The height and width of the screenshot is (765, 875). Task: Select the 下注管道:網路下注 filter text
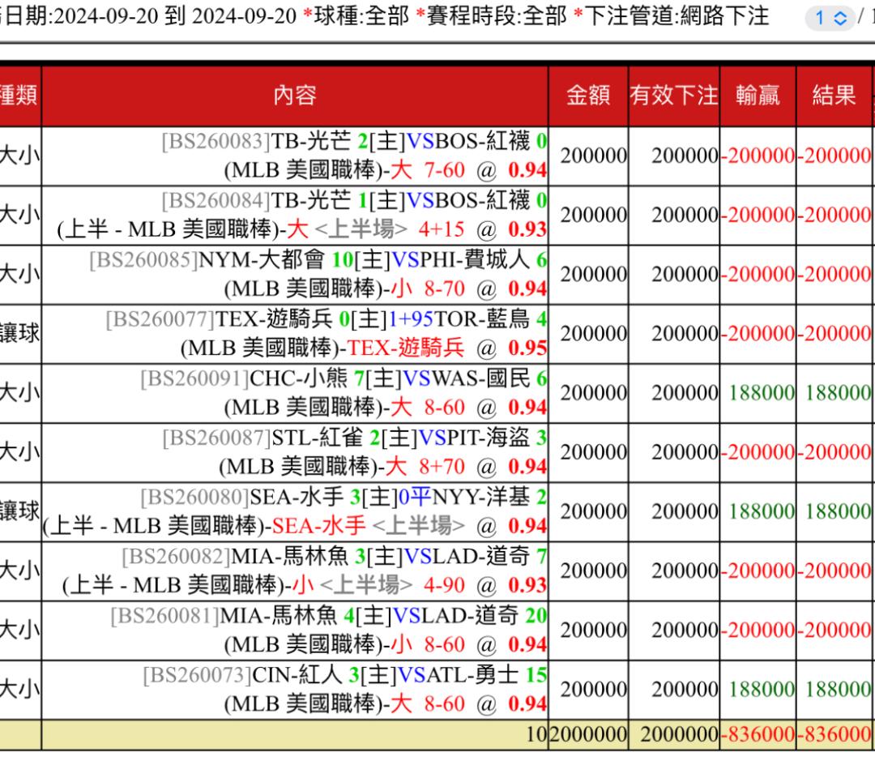[677, 16]
